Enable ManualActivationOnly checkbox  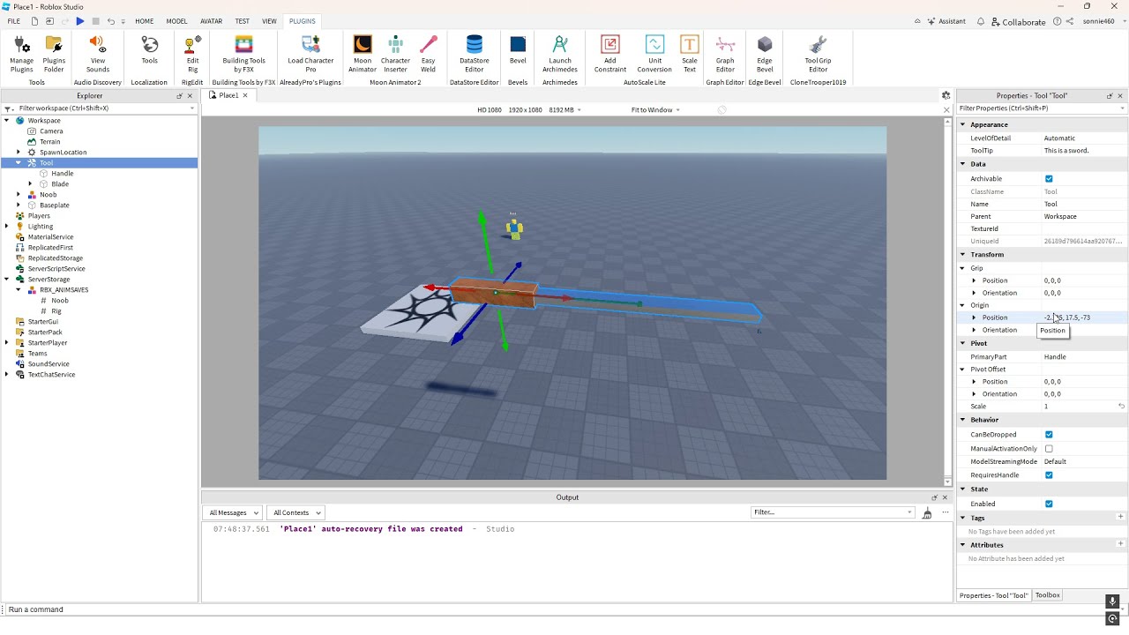(1049, 449)
